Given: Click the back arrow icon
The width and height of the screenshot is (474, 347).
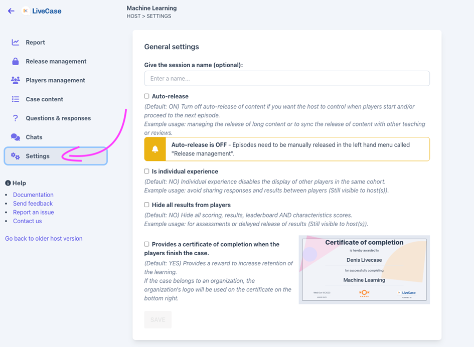Looking at the screenshot, I should point(11,11).
